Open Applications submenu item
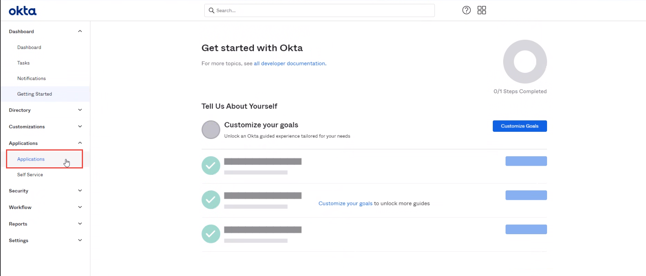The image size is (646, 276). (31, 159)
